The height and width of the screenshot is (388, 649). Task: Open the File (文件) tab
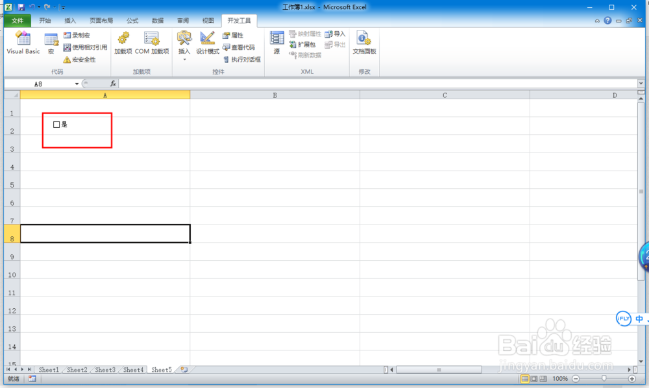[18, 21]
